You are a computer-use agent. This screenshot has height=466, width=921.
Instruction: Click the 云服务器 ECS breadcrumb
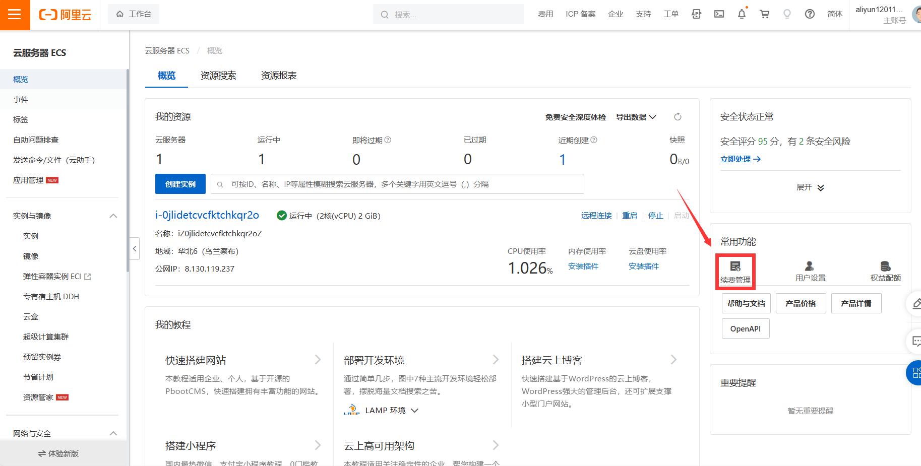point(167,50)
